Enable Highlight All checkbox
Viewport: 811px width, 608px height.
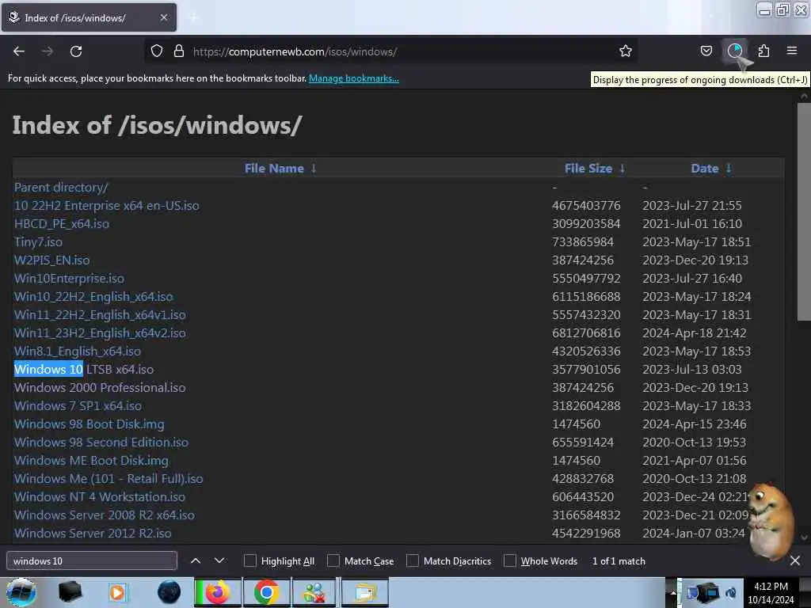(249, 560)
